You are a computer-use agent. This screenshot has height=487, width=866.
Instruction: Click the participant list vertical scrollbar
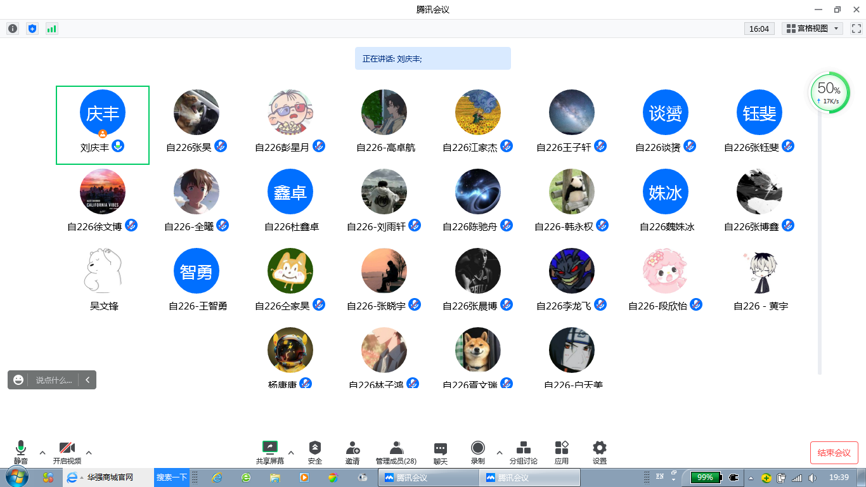coord(820,241)
